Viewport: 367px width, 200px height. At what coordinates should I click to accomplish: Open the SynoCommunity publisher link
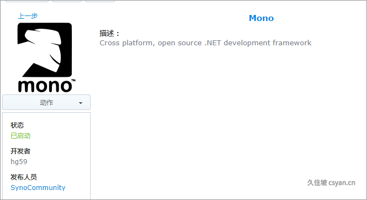tap(38, 188)
